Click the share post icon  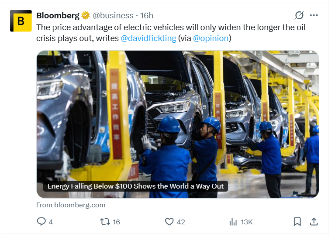[x=314, y=222]
